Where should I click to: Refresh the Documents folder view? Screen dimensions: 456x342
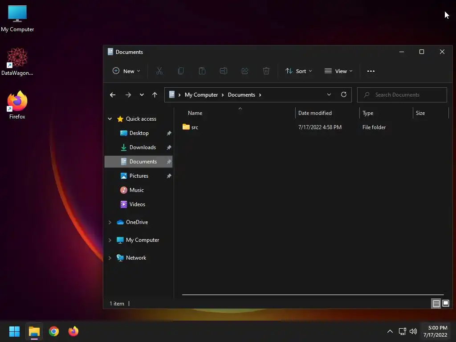344,94
